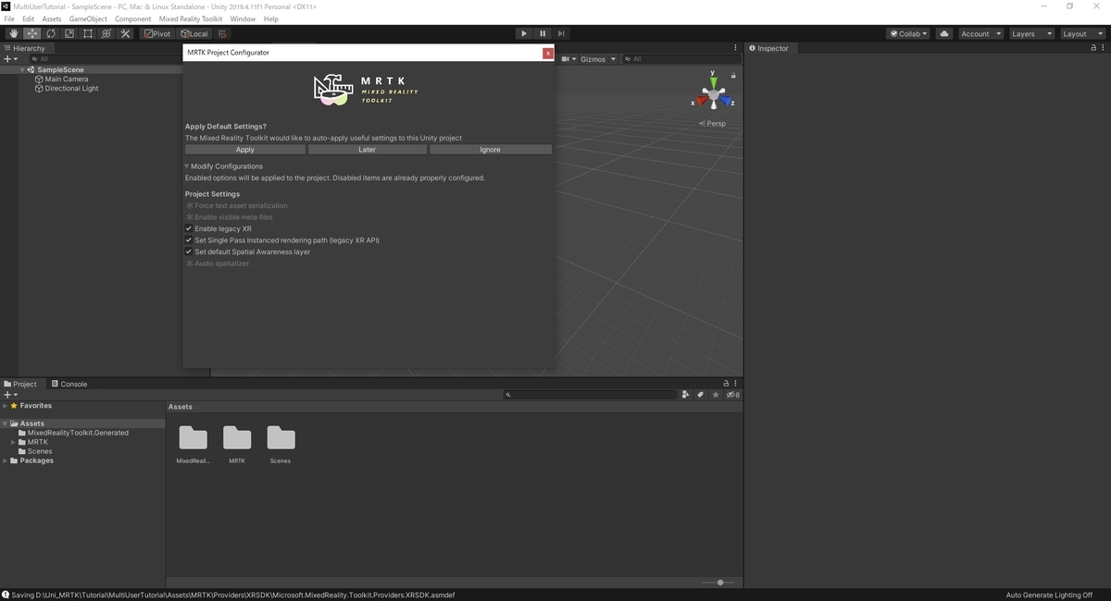1111x601 pixels.
Task: Click the favorites star filter icon
Action: pyautogui.click(x=716, y=395)
